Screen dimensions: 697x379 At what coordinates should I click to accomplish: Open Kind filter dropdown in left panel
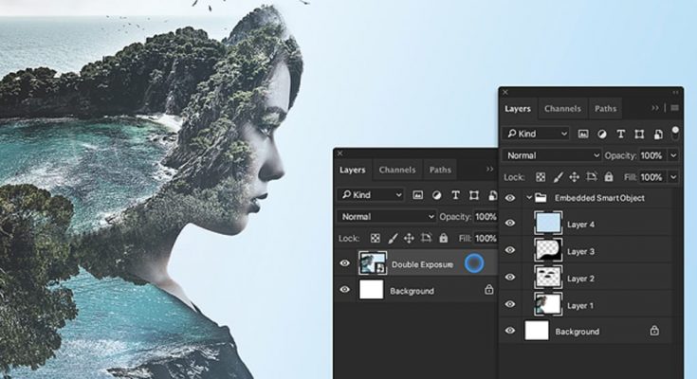(x=371, y=195)
